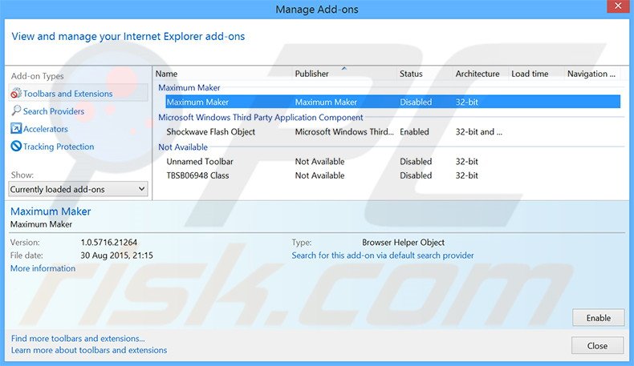Click the Navigation column header
Image resolution: width=634 pixels, height=366 pixels.
click(x=591, y=74)
